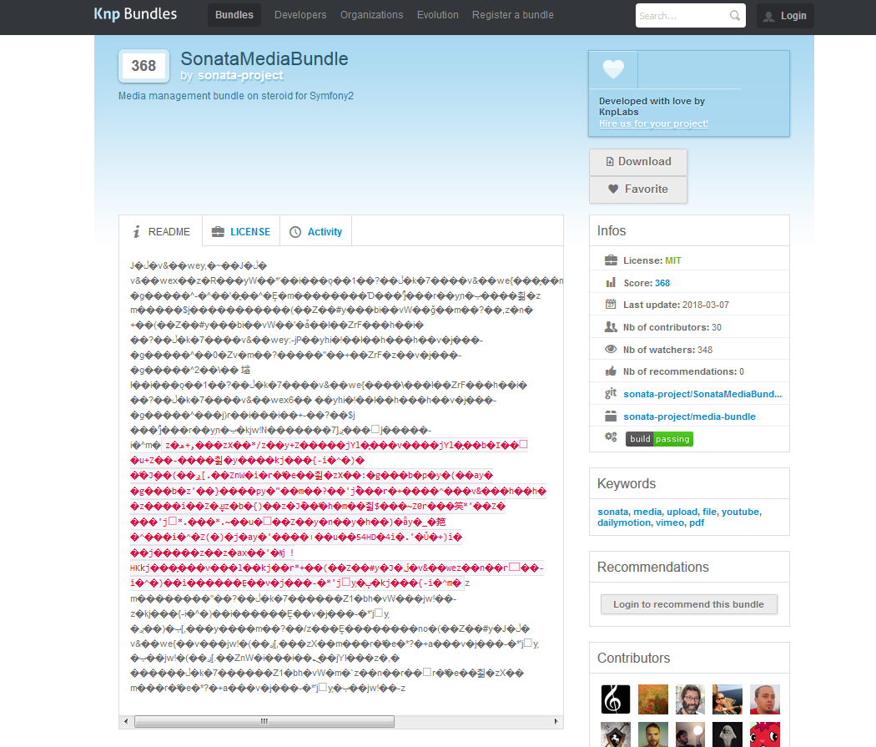Image resolution: width=876 pixels, height=747 pixels.
Task: Go to the Organizations page
Action: [x=371, y=15]
